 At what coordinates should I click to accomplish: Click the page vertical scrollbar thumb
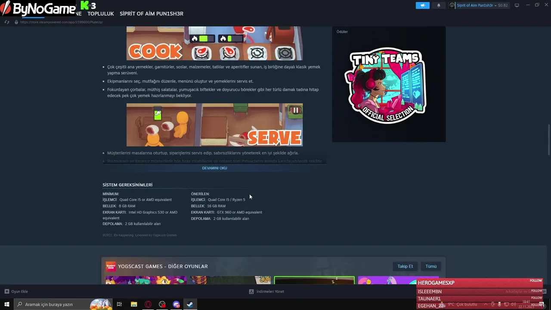point(548,140)
